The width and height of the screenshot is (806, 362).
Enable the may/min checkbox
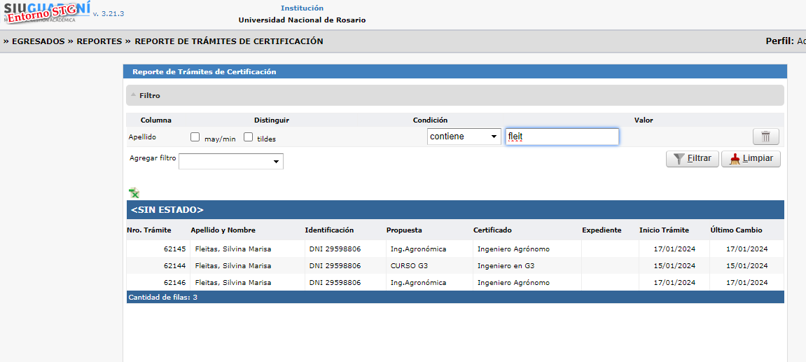(x=195, y=137)
